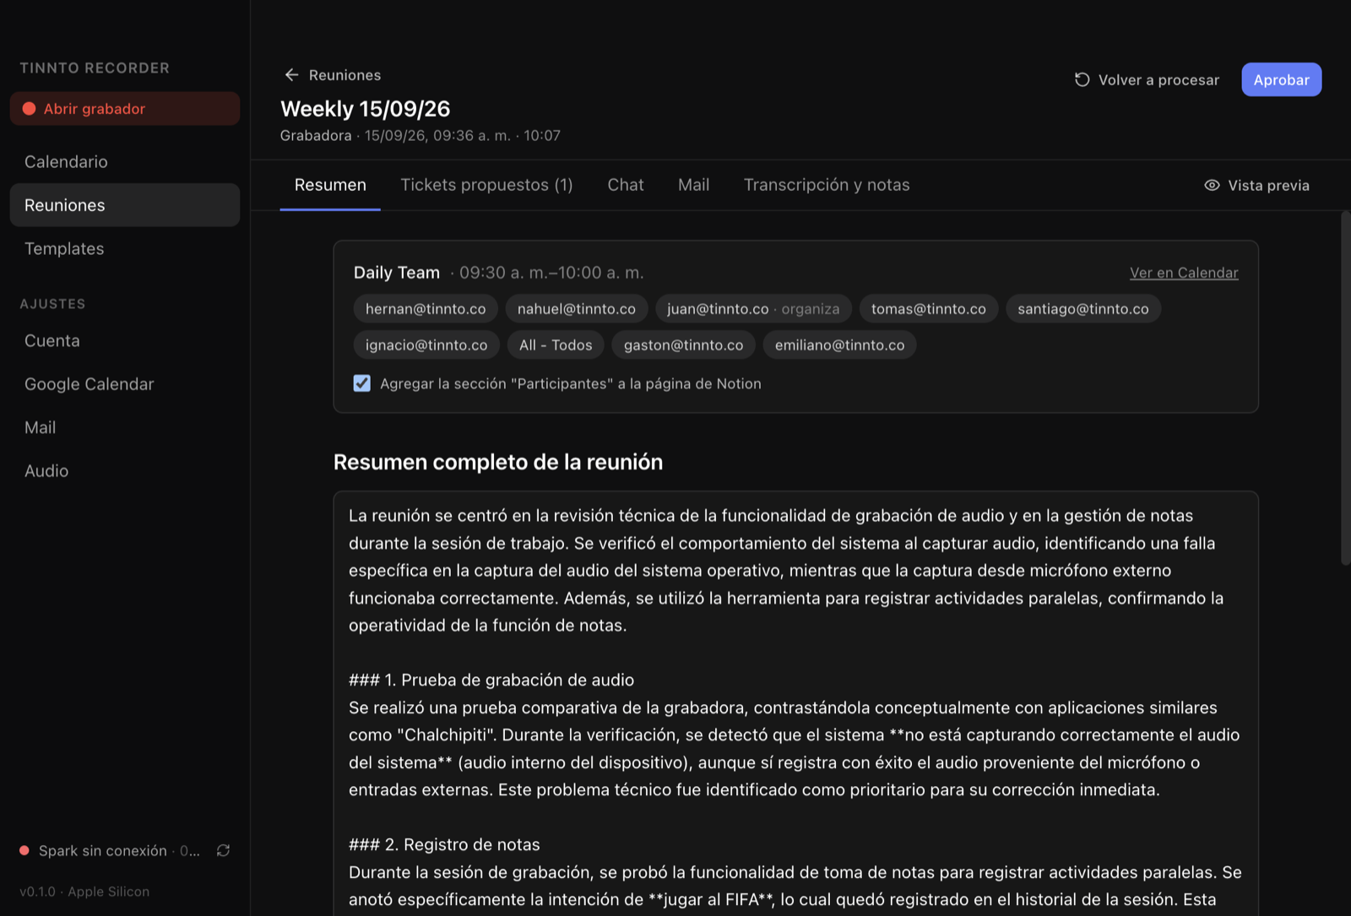This screenshot has height=916, width=1351.
Task: Click the v0.1.0 · Apple Silicon version text
Action: coord(84,892)
